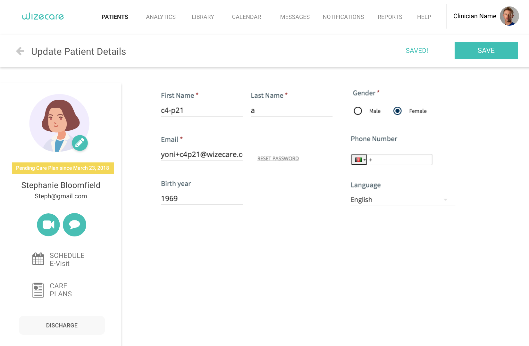Switch to the Messages tab
The height and width of the screenshot is (346, 529).
[295, 17]
